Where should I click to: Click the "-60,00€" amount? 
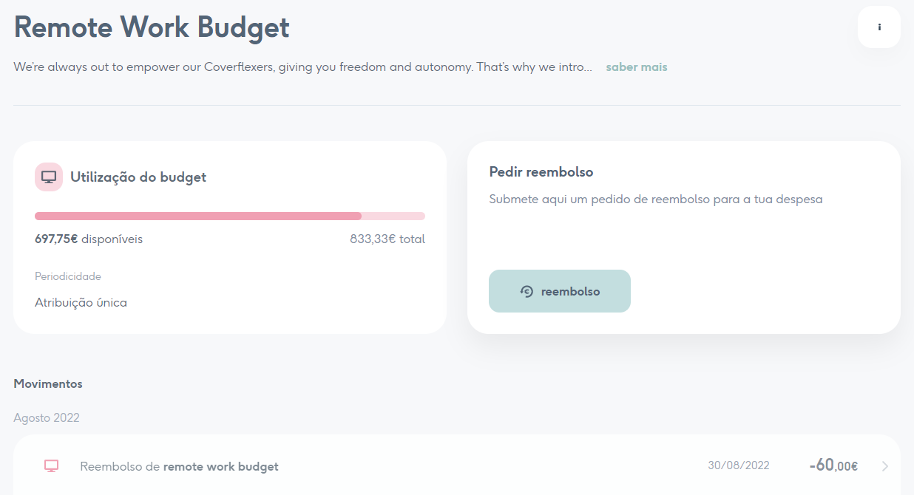click(833, 465)
